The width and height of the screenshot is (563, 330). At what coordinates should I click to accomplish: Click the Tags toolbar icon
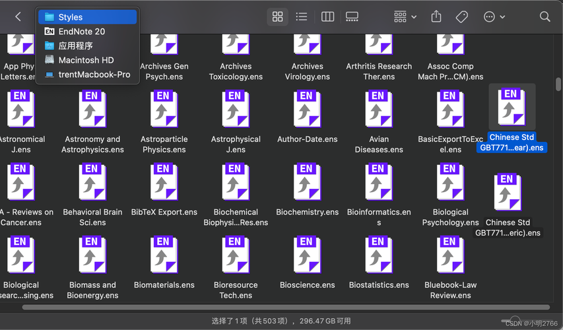pyautogui.click(x=462, y=16)
